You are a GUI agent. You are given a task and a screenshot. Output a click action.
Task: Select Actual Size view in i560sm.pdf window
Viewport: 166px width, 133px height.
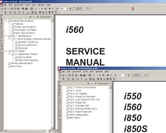tap(74, 9)
